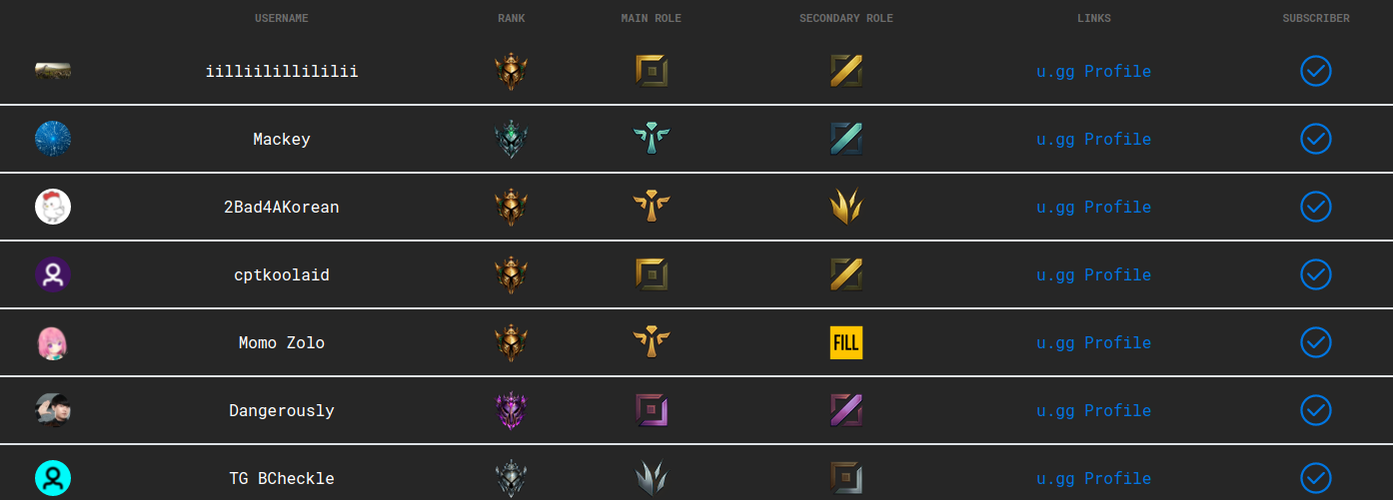Click 2Bad4AKorean's chicken avatar thumbnail
The height and width of the screenshot is (500, 1393).
53,207
